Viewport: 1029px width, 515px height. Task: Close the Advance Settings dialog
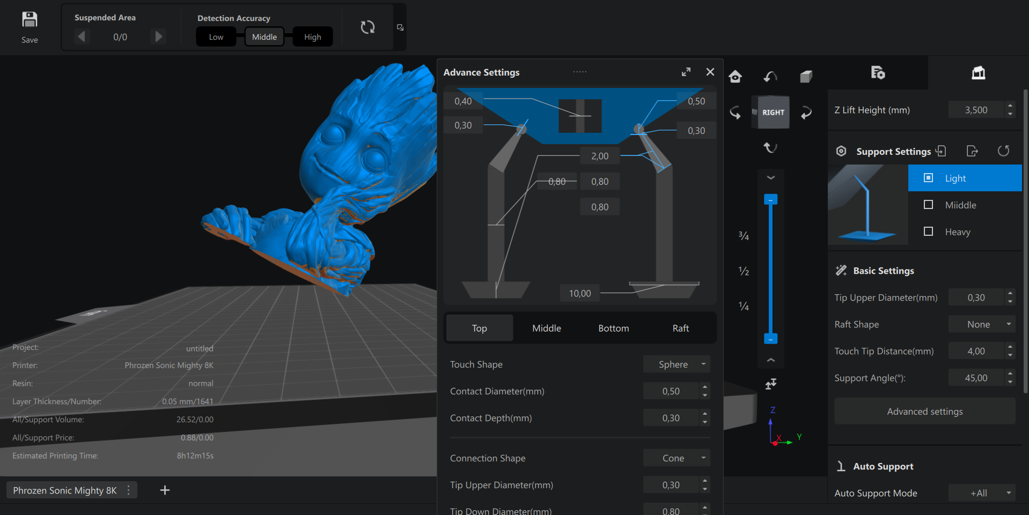coord(710,72)
